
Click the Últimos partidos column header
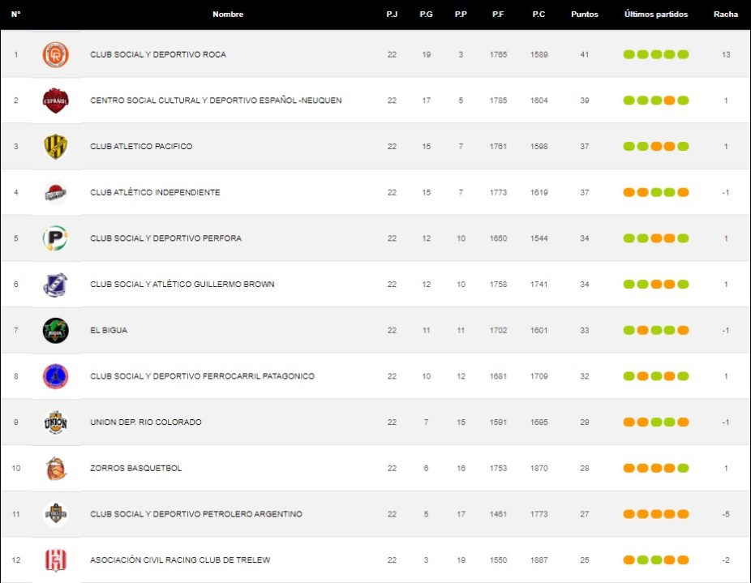[655, 15]
